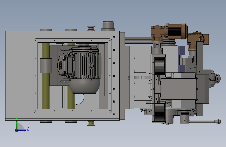
Task: Select the motor's terminal junction box
Action: coord(63,66)
